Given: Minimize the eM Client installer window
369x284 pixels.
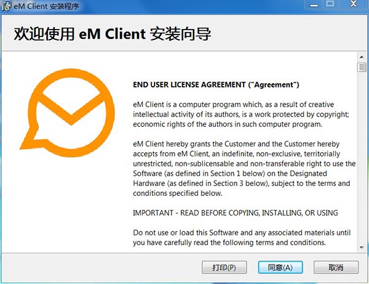Looking at the screenshot, I should [x=314, y=4].
